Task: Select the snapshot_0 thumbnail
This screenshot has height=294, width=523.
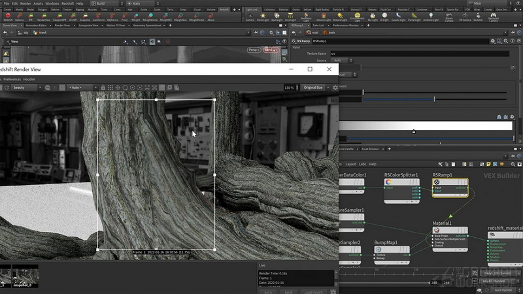Action: point(25,276)
